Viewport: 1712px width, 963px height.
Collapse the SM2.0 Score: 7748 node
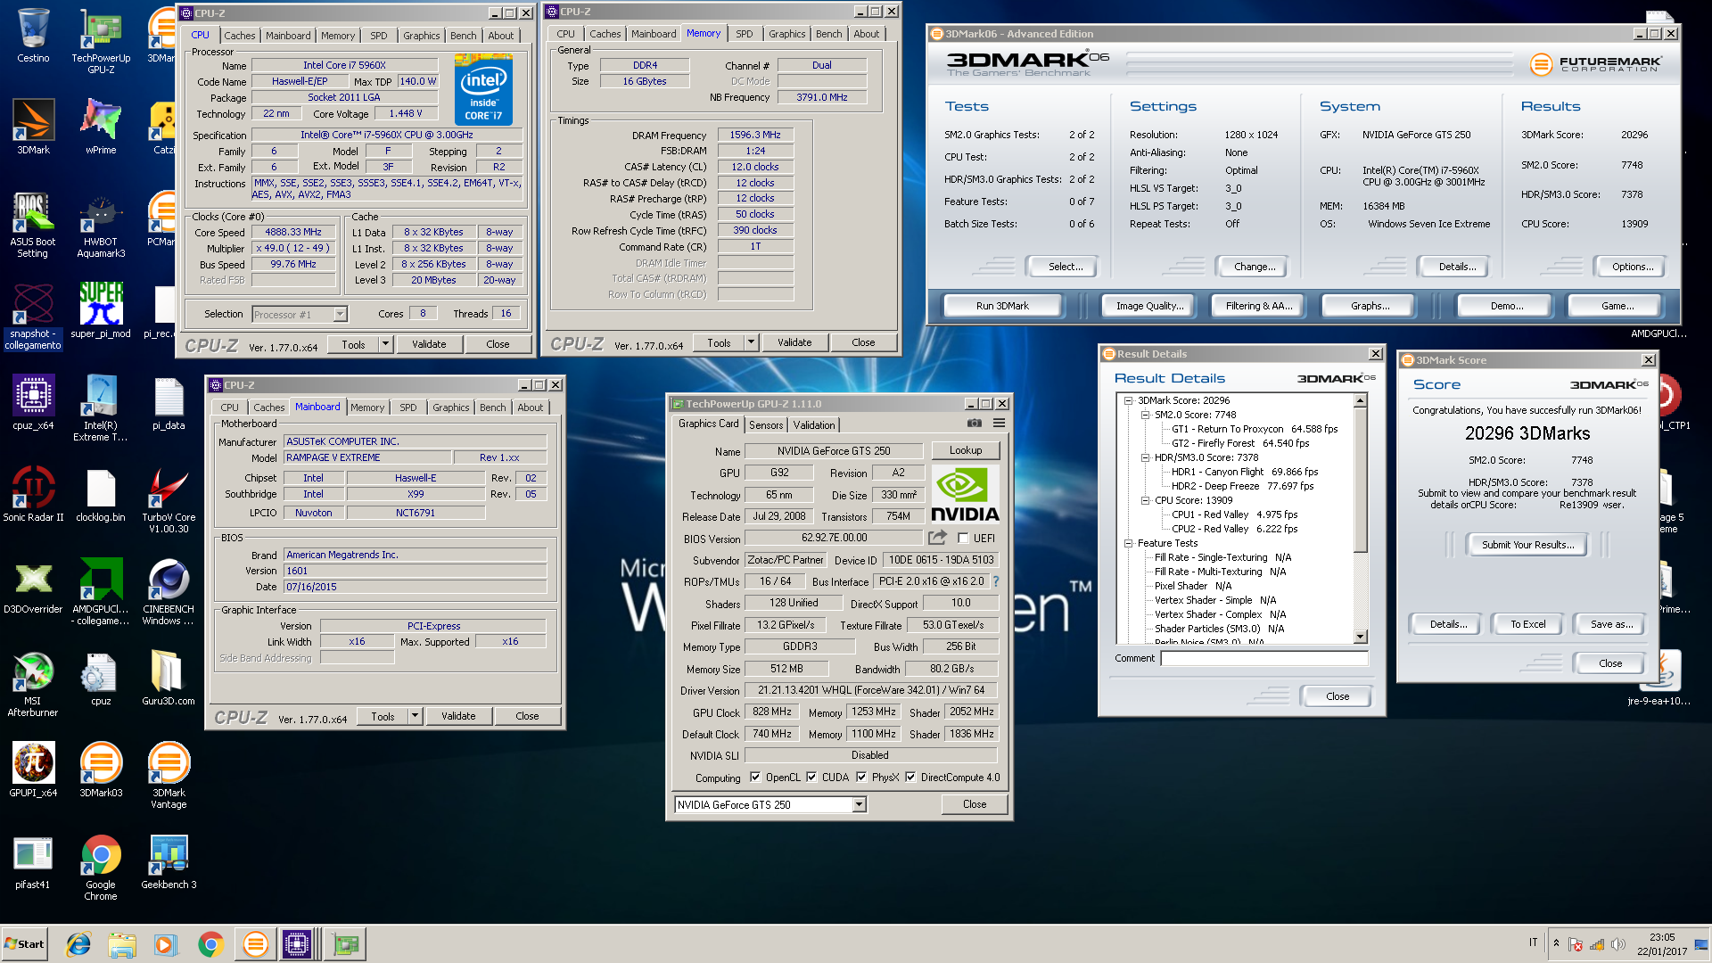pyautogui.click(x=1145, y=415)
